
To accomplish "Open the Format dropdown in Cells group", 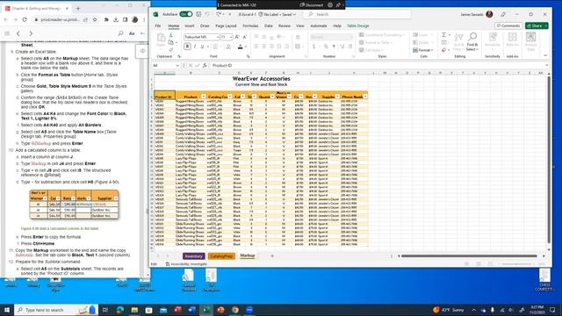I will [x=423, y=50].
